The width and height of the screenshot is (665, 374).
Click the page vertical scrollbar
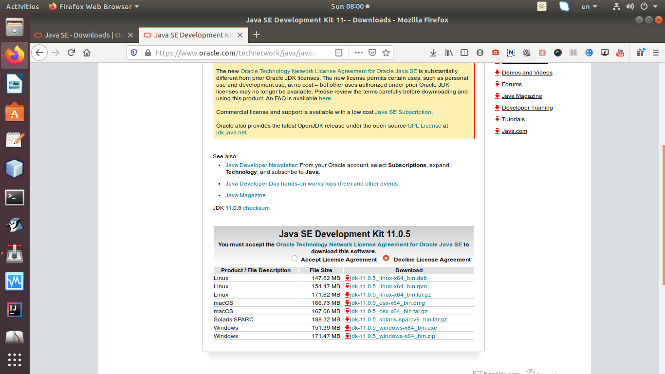point(663,214)
